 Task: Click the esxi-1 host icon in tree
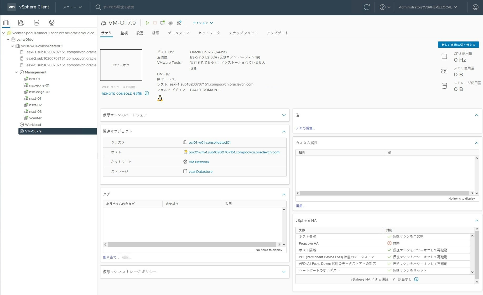22,52
